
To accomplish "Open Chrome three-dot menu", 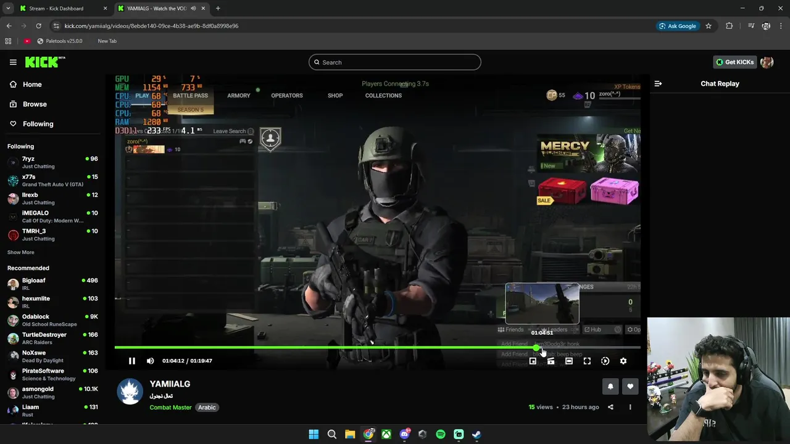I will (x=781, y=26).
